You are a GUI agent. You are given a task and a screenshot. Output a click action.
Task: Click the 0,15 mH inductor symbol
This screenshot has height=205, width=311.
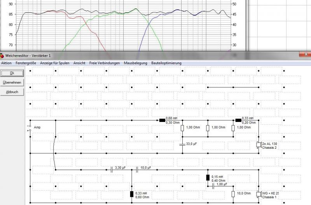(208, 178)
